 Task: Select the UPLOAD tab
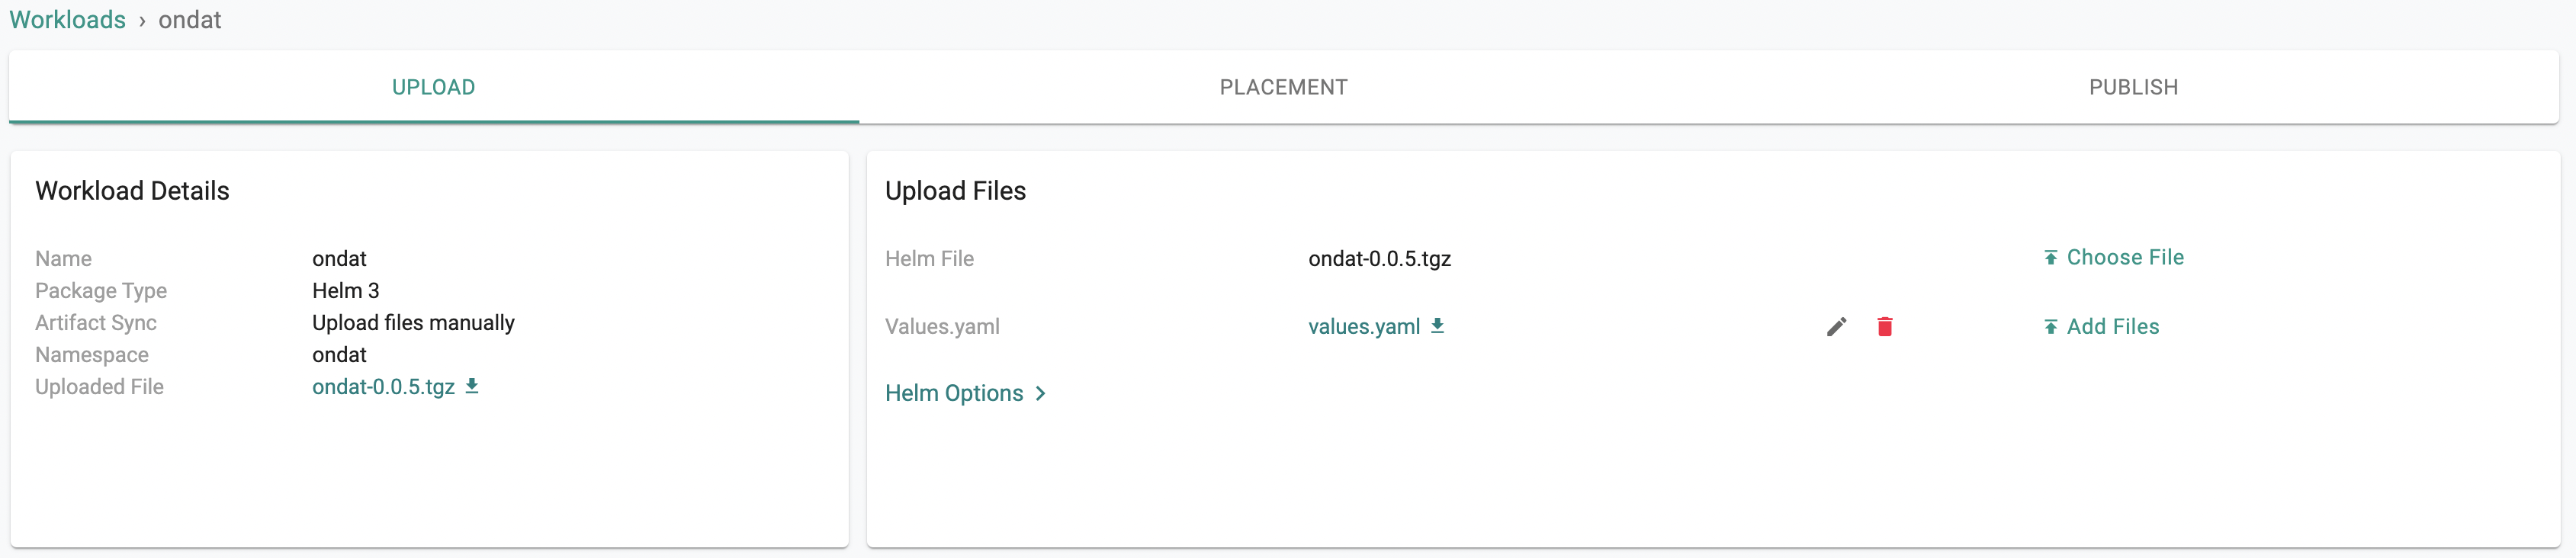pos(433,88)
